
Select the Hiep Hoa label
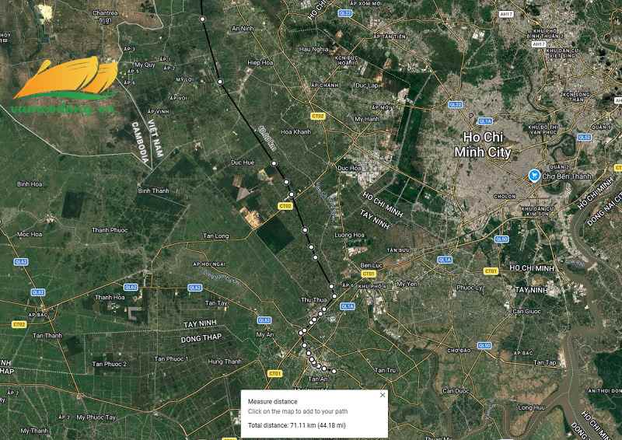(260, 63)
